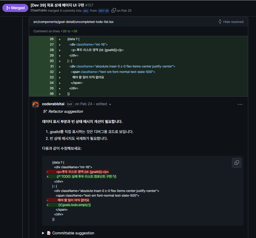Open the comment's three-dot options menu
This screenshot has width=256, height=238.
pyautogui.click(x=240, y=104)
